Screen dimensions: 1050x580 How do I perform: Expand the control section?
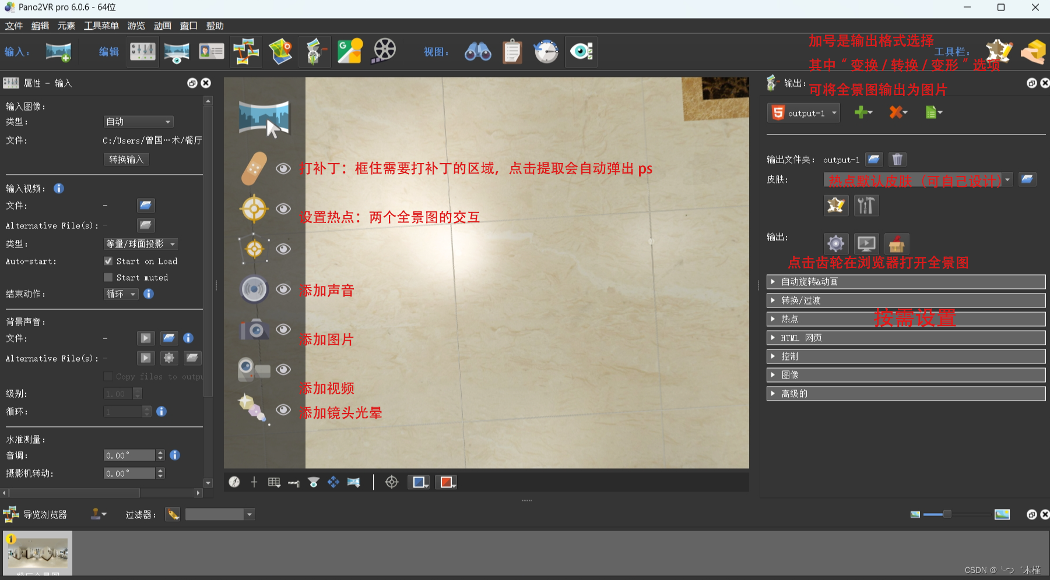pyautogui.click(x=905, y=356)
